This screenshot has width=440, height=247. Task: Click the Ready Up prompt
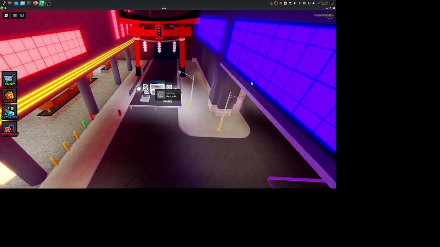point(168,95)
